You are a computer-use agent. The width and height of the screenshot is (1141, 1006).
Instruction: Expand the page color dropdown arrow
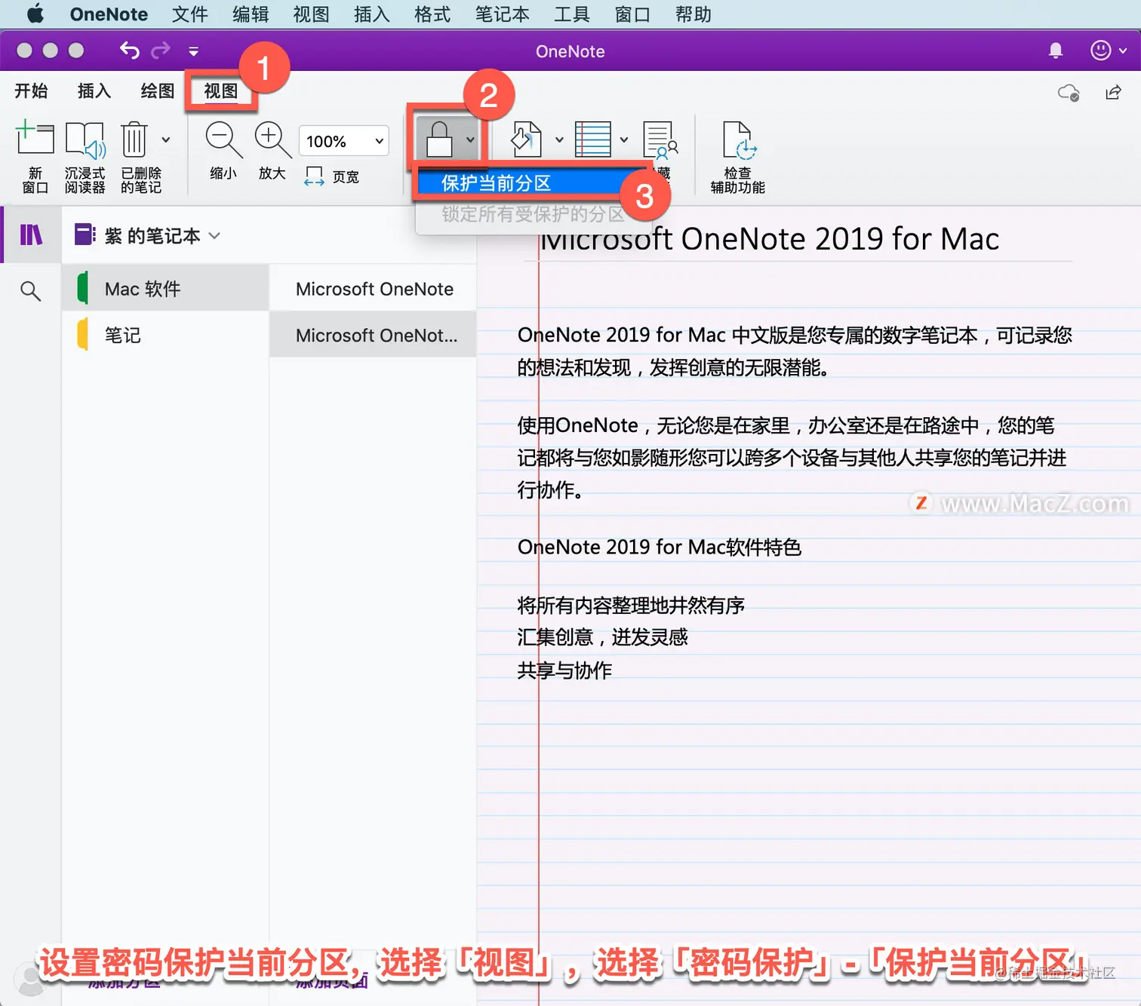click(x=559, y=140)
